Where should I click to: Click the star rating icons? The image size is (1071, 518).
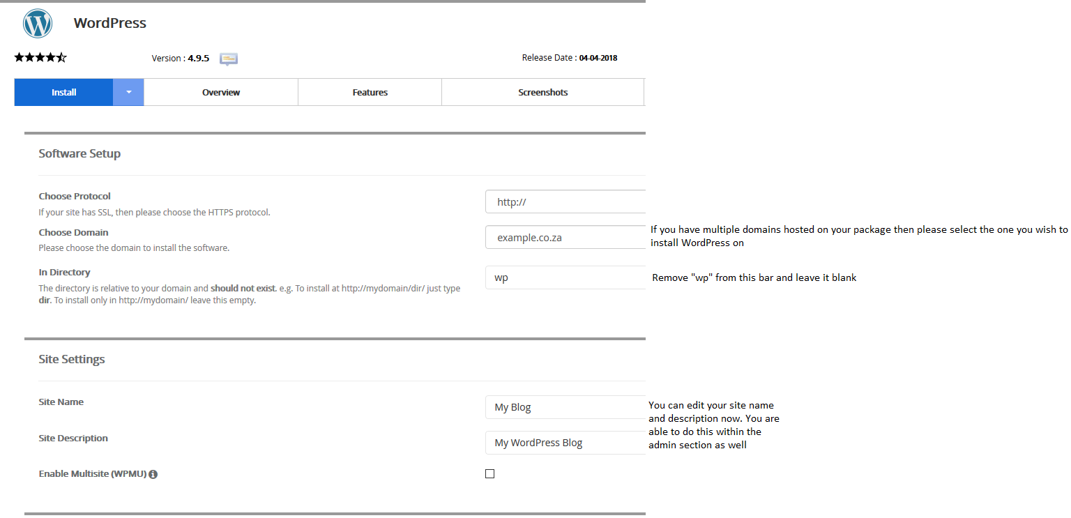click(x=40, y=57)
